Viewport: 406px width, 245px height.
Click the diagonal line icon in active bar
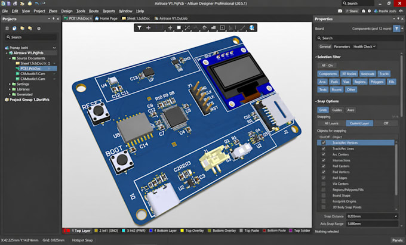(242, 27)
